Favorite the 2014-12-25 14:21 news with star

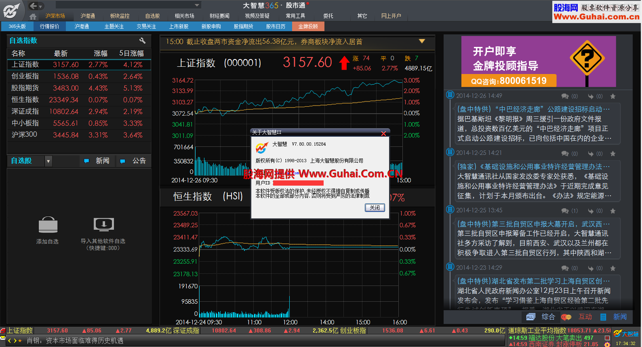click(613, 154)
